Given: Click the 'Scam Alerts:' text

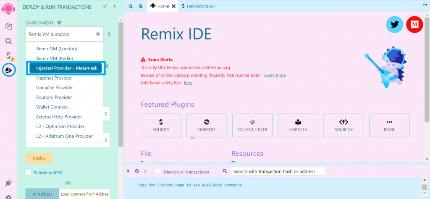Looking at the screenshot, I should coord(161,59).
